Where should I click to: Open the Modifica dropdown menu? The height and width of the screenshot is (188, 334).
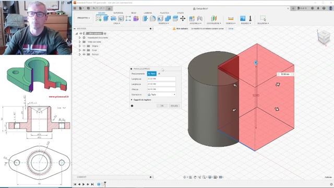click(x=163, y=23)
